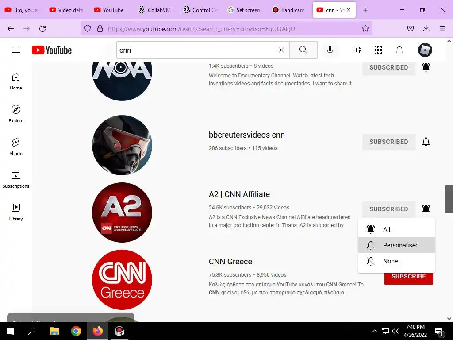The width and height of the screenshot is (453, 340).
Task: Open the YouTube notifications bell in header
Action: [x=399, y=50]
